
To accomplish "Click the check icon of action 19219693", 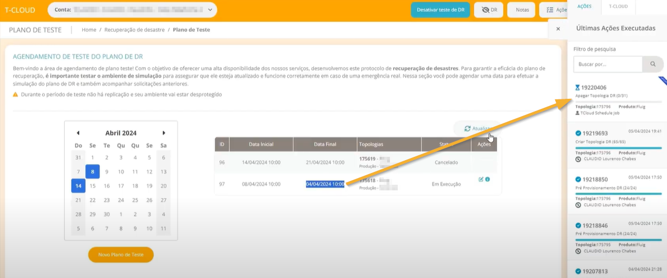I will [578, 133].
